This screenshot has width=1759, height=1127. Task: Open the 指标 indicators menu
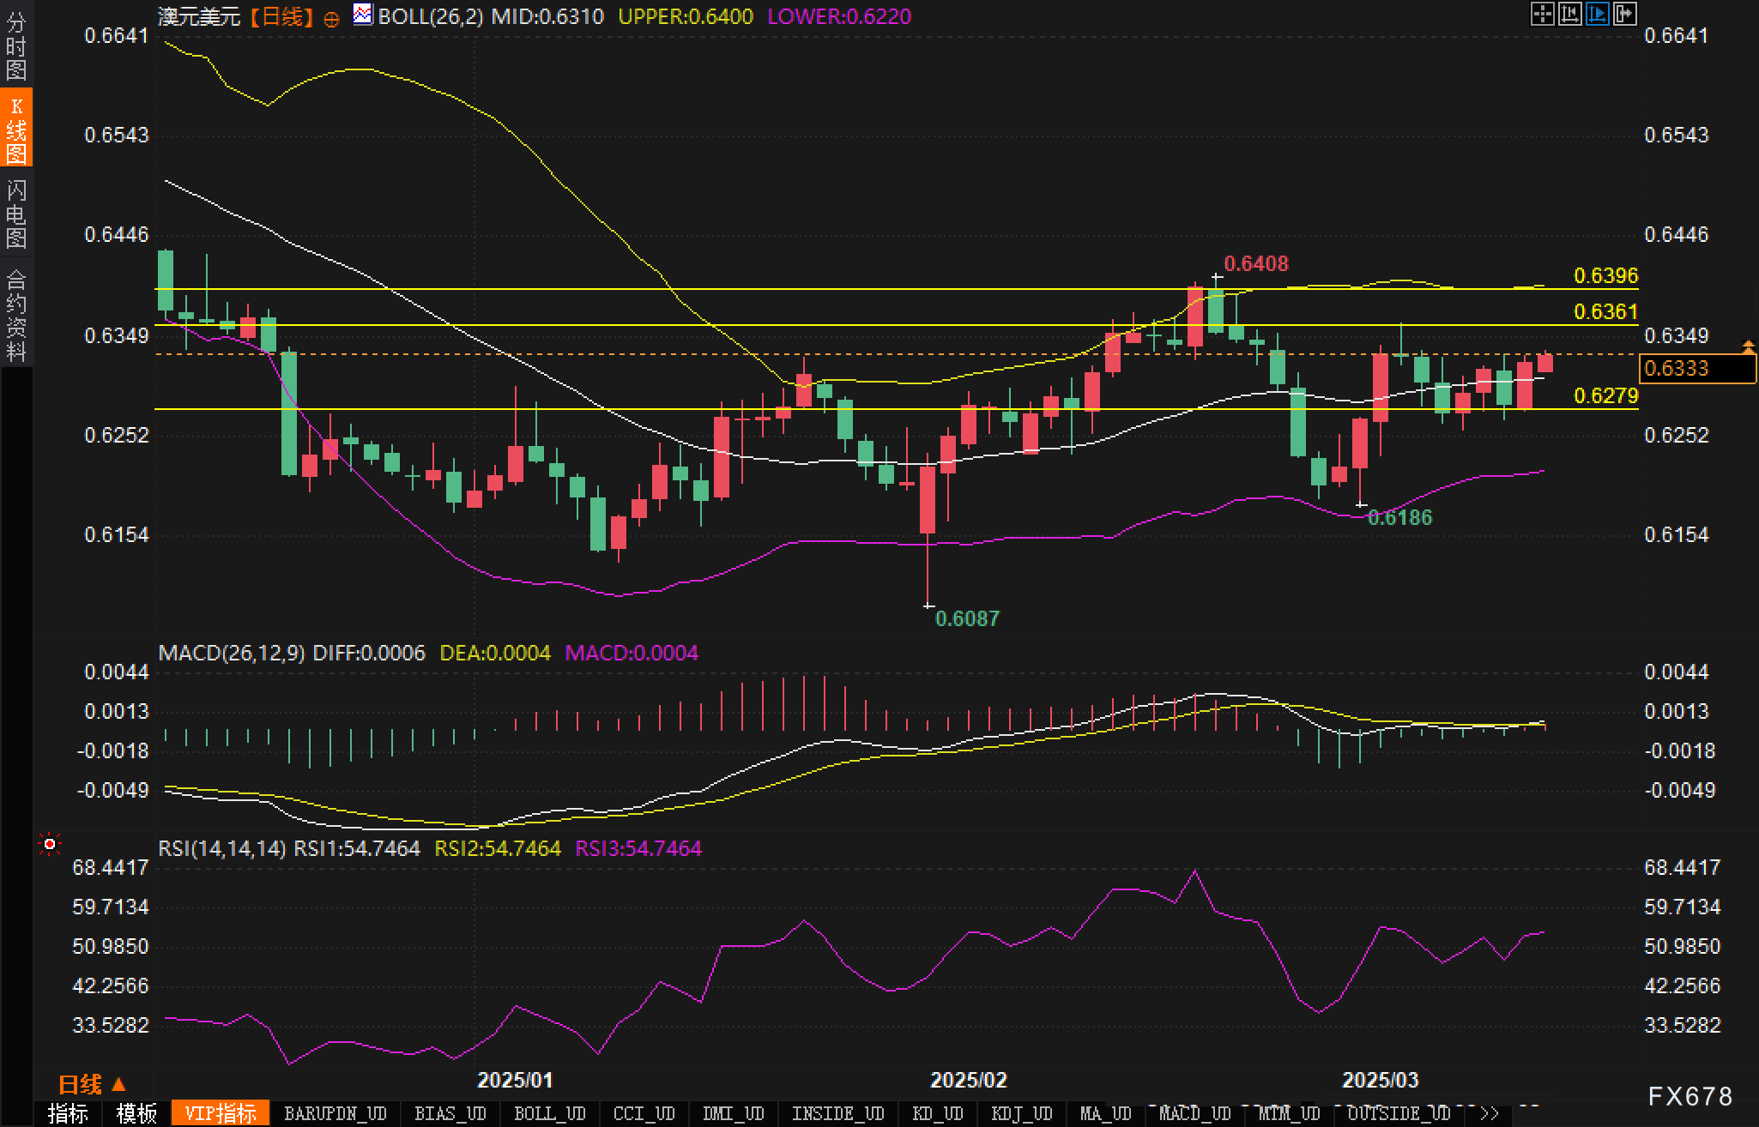point(68,1113)
